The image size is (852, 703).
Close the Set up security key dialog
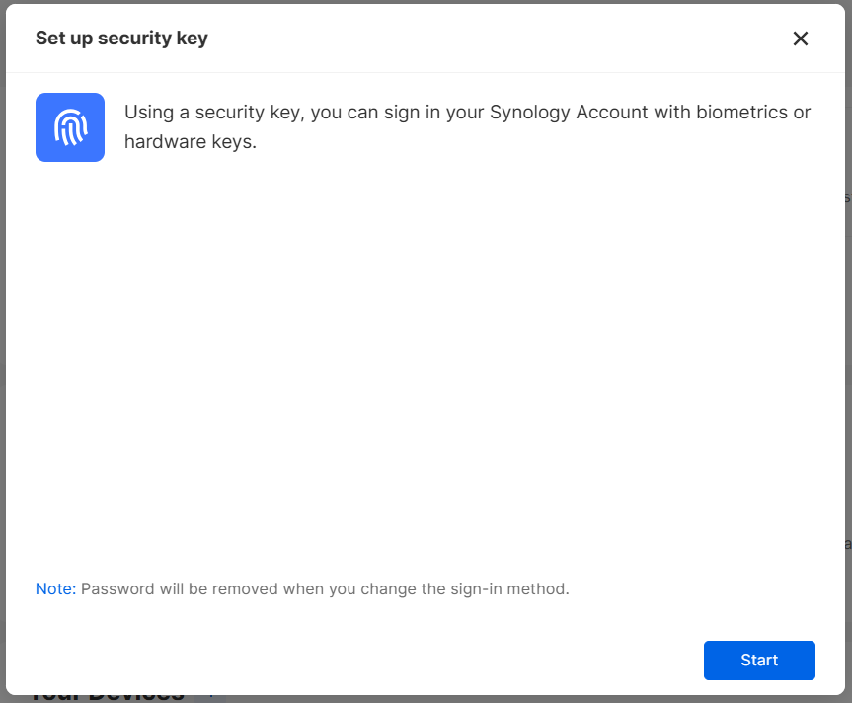[x=801, y=39]
